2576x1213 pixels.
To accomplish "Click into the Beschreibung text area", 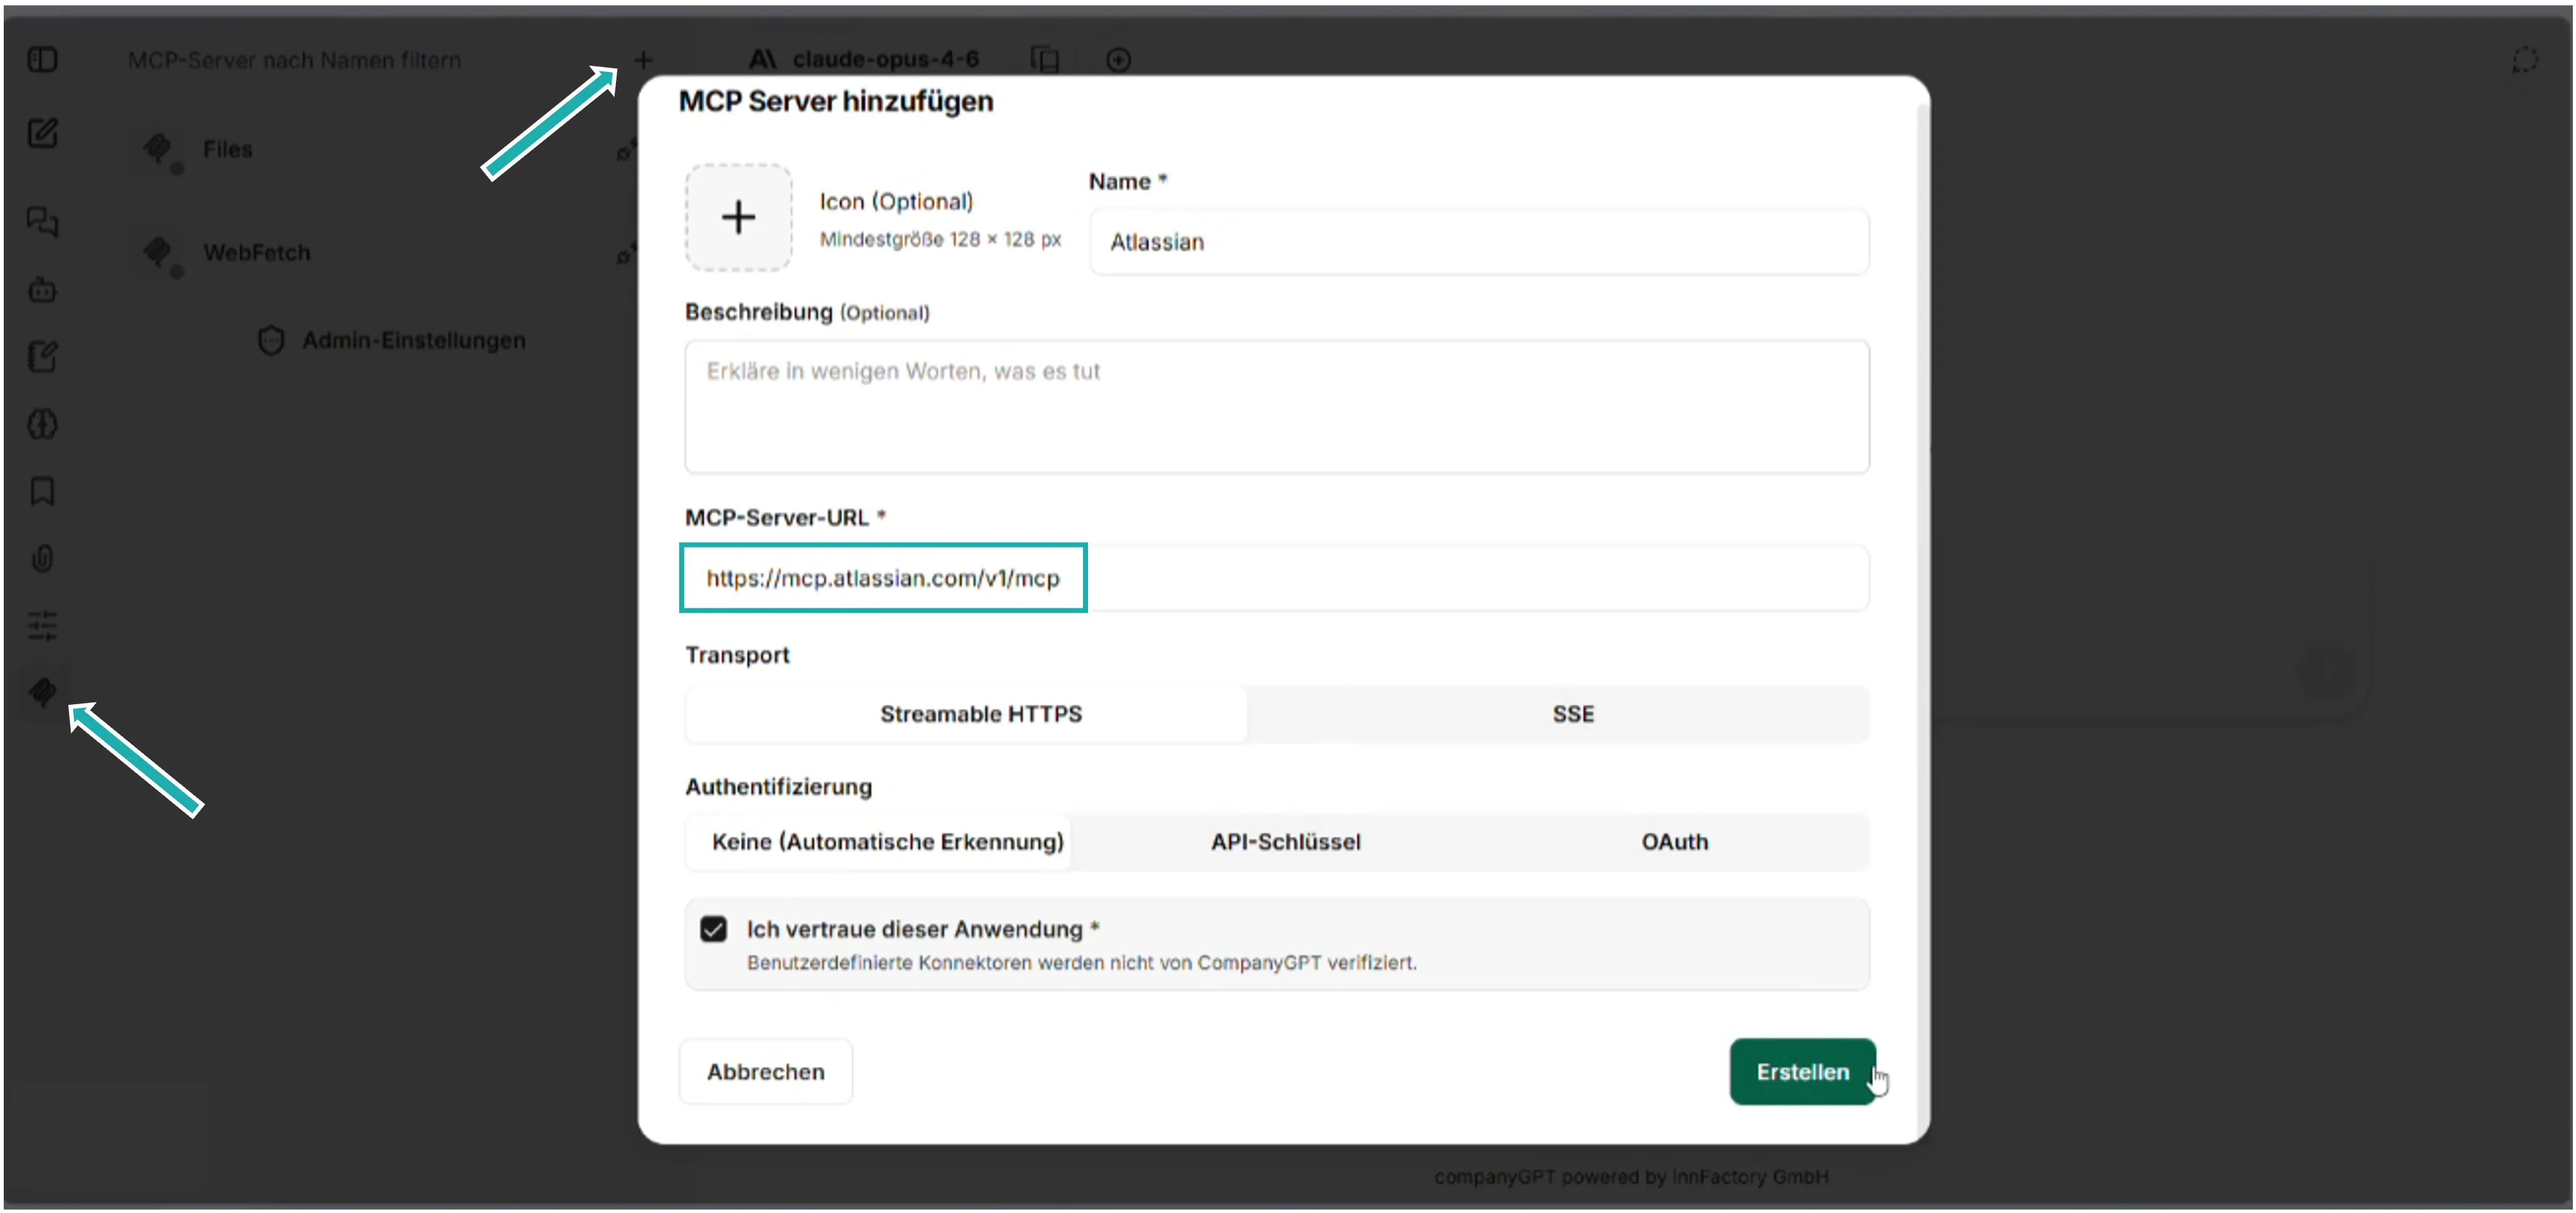I will (1277, 407).
